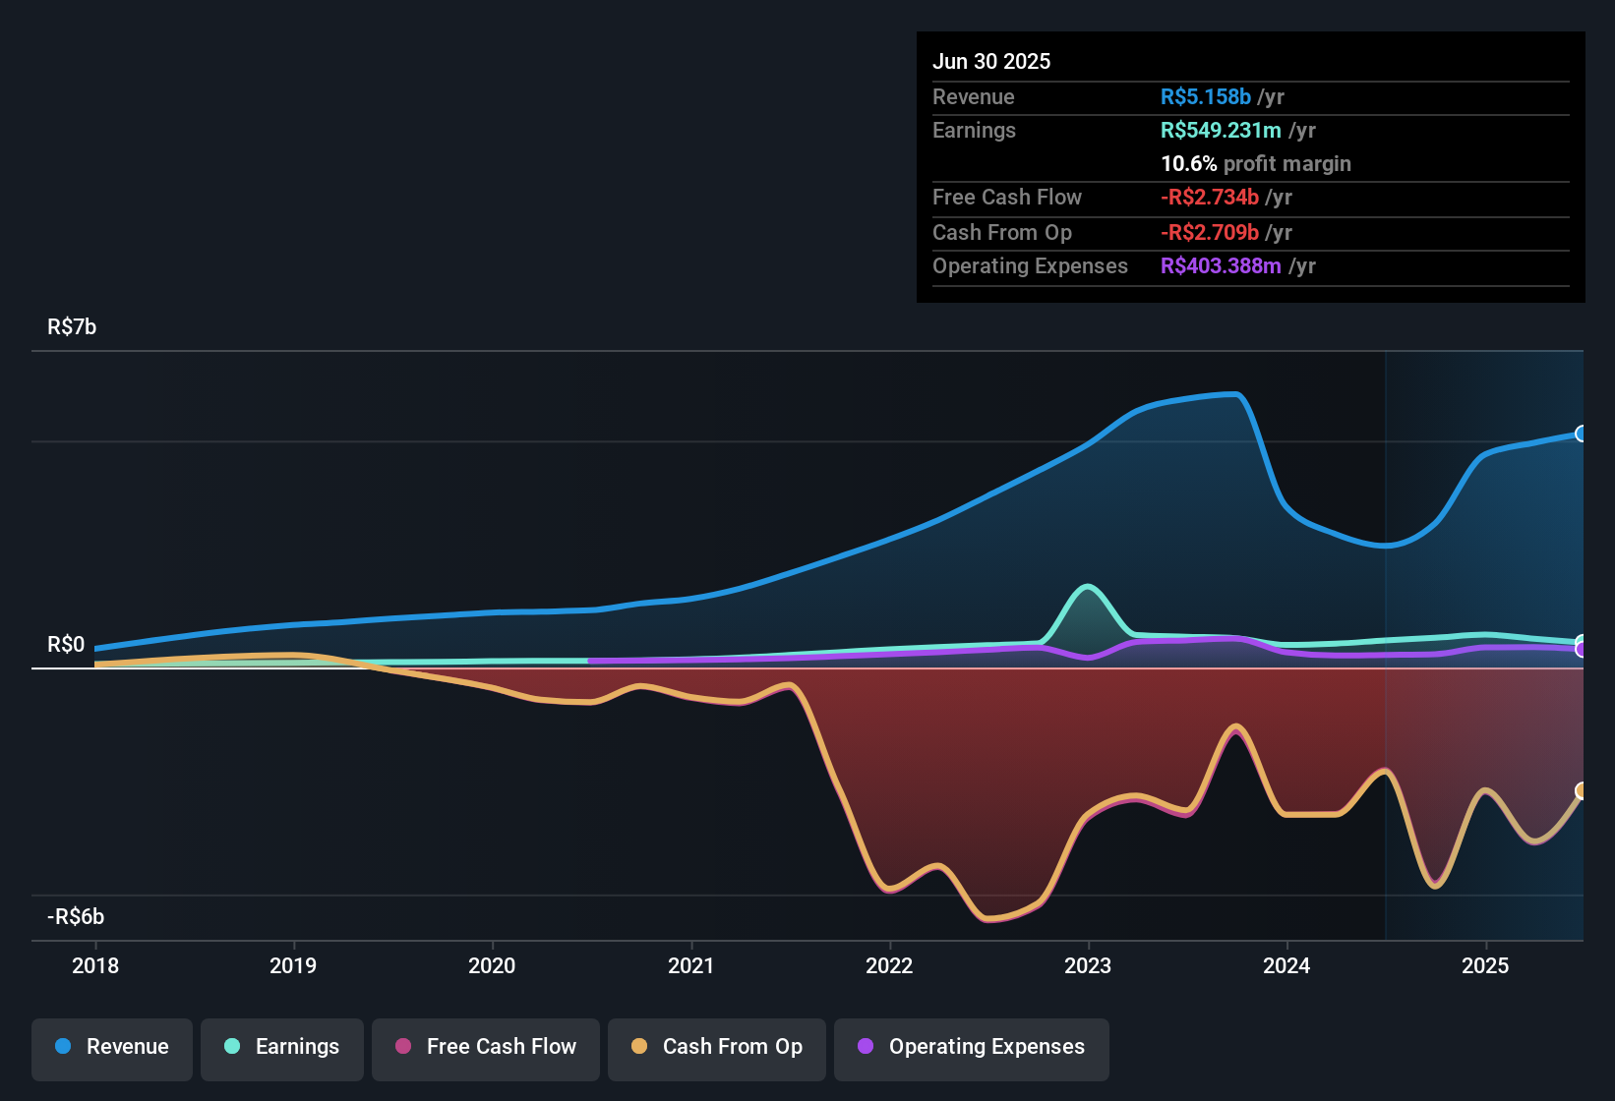The height and width of the screenshot is (1101, 1615).
Task: Click the 2023 label on the time axis
Action: click(1087, 965)
